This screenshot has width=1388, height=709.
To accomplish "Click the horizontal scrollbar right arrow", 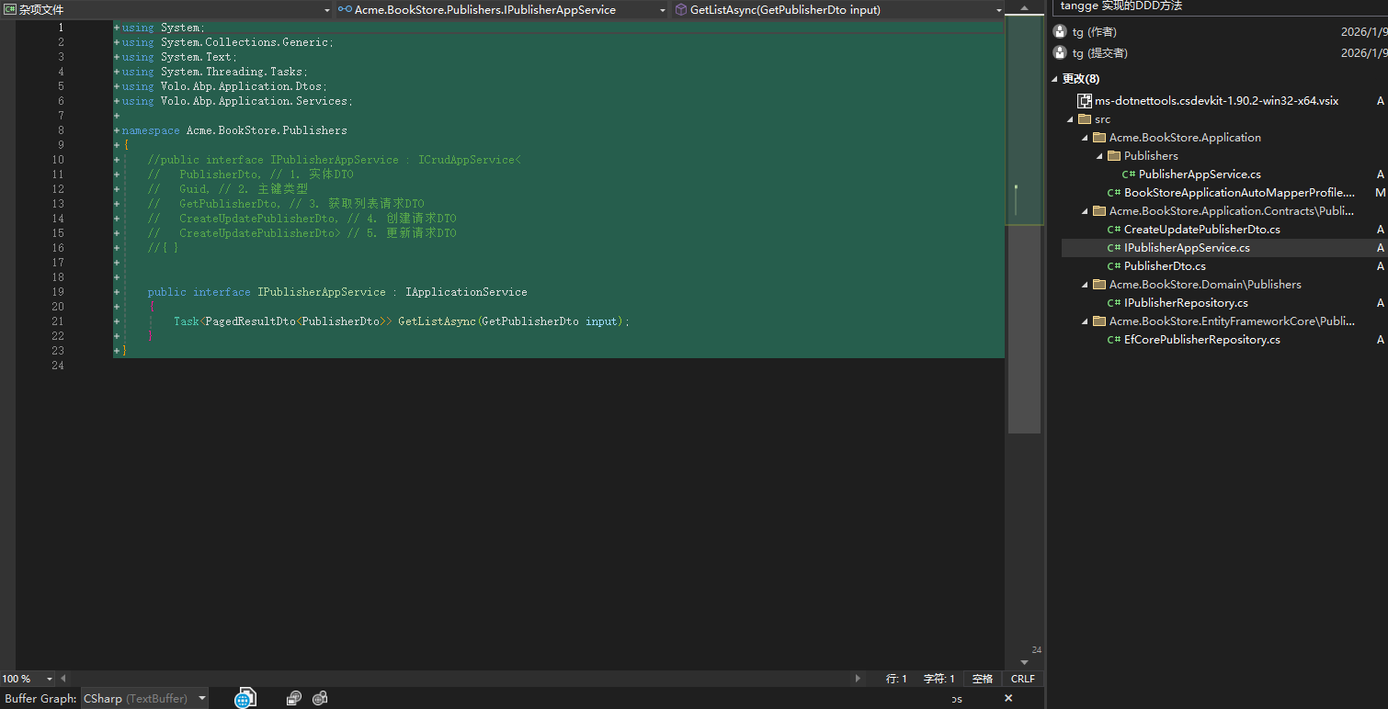I will tap(859, 679).
